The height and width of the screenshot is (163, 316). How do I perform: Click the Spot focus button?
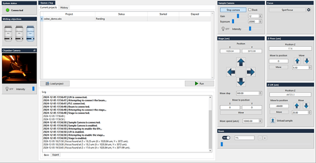[287, 10]
